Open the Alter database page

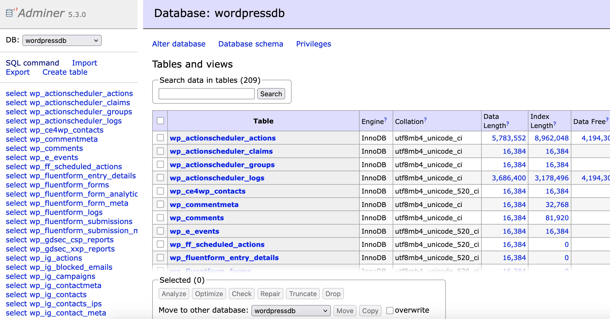point(179,44)
